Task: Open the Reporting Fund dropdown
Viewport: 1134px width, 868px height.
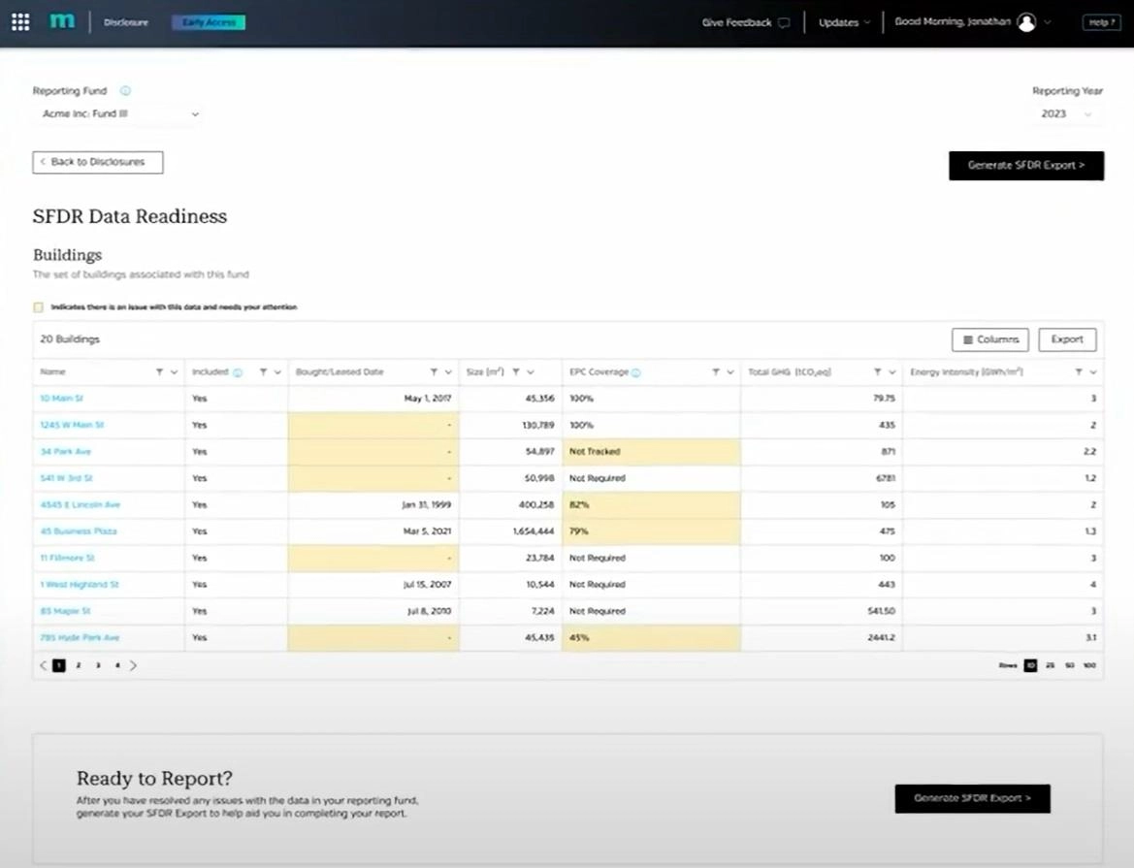Action: [x=120, y=114]
